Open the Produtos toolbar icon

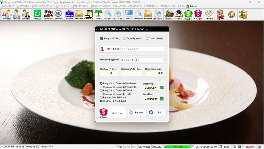[x=49, y=14]
